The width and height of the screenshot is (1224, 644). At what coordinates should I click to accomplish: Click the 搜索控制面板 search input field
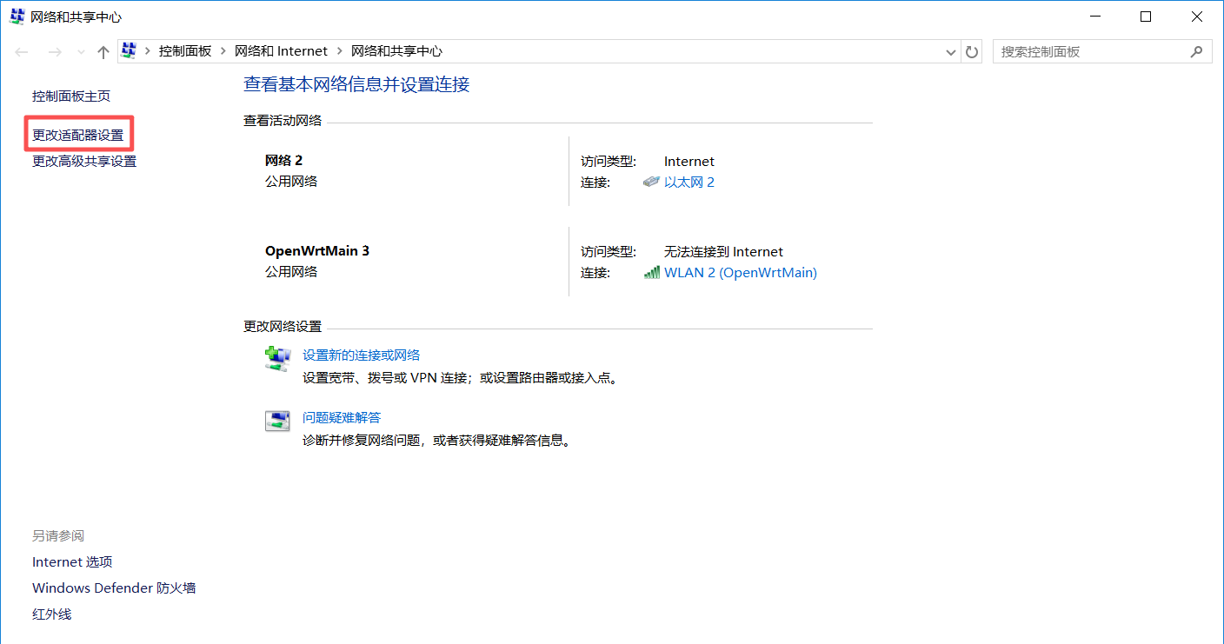point(1087,51)
